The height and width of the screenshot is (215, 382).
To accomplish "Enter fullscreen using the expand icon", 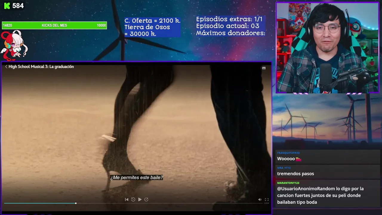I will click(267, 199).
